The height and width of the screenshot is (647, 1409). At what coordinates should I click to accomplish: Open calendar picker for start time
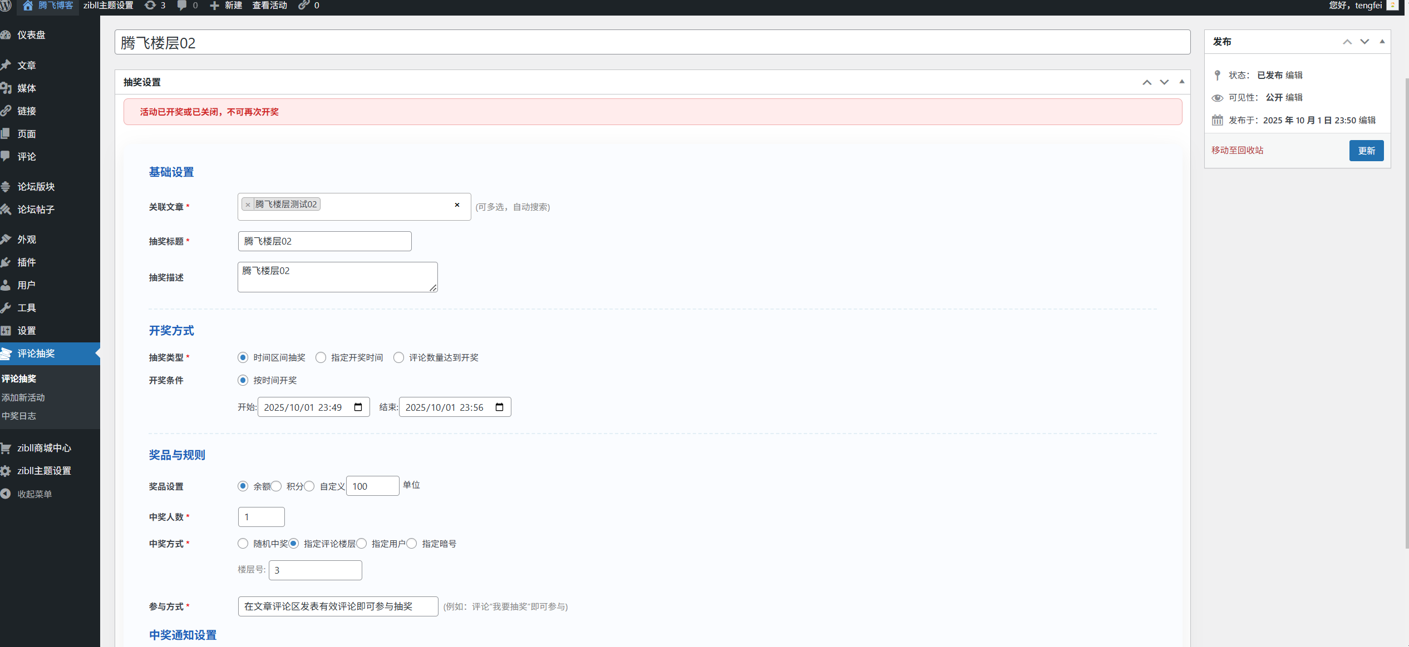click(358, 407)
